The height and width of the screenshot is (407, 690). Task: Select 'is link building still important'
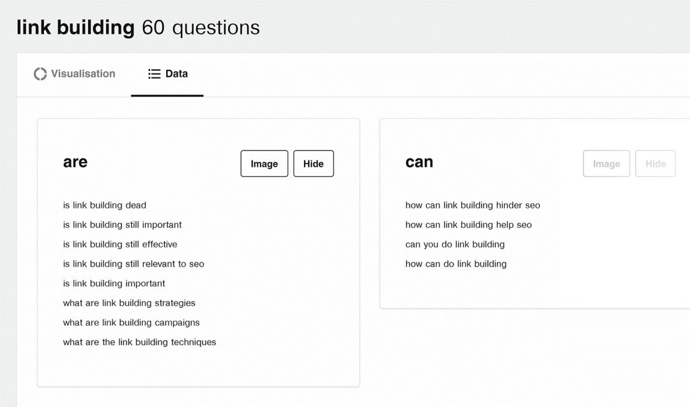pos(122,225)
